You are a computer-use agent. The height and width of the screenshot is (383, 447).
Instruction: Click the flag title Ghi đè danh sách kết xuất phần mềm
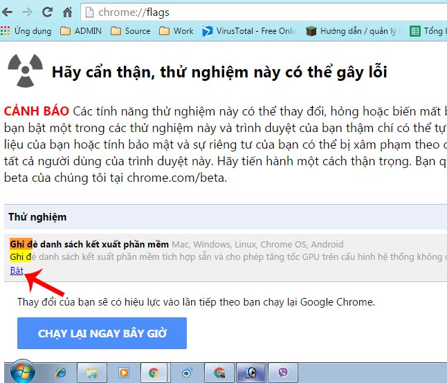[x=89, y=244]
